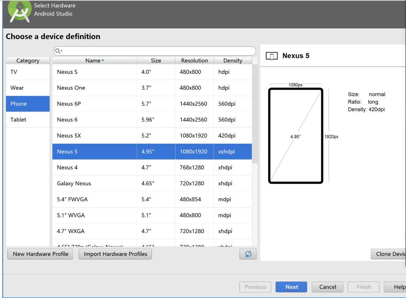Focus the device search field
Image resolution: width=406 pixels, height=298 pixels.
click(155, 51)
